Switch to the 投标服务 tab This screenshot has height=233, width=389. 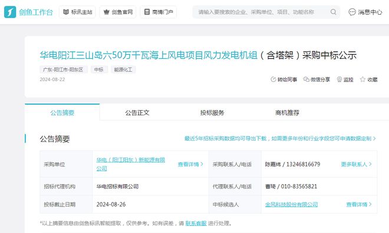(x=212, y=112)
